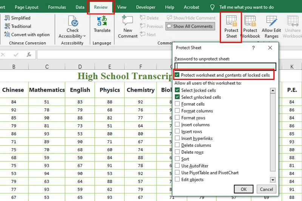The width and height of the screenshot is (302, 201).
Task: Select column C header
Action: coord(47,66)
